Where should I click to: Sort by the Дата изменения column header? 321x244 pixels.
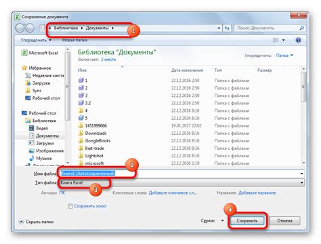(x=190, y=70)
